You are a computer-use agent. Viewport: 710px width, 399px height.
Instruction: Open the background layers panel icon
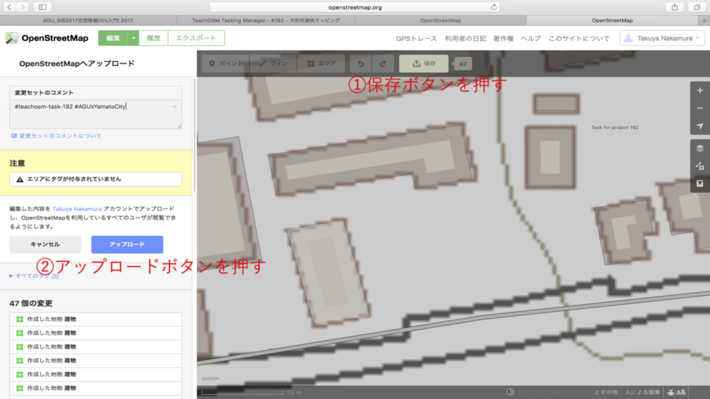click(700, 148)
